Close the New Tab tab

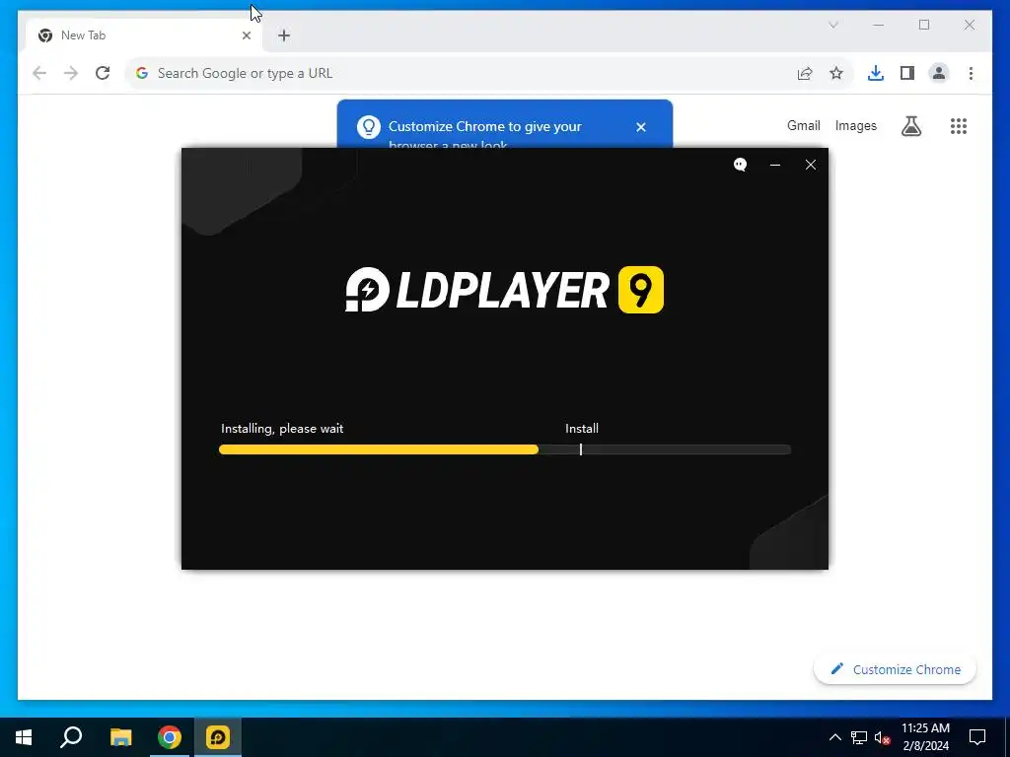(x=246, y=35)
